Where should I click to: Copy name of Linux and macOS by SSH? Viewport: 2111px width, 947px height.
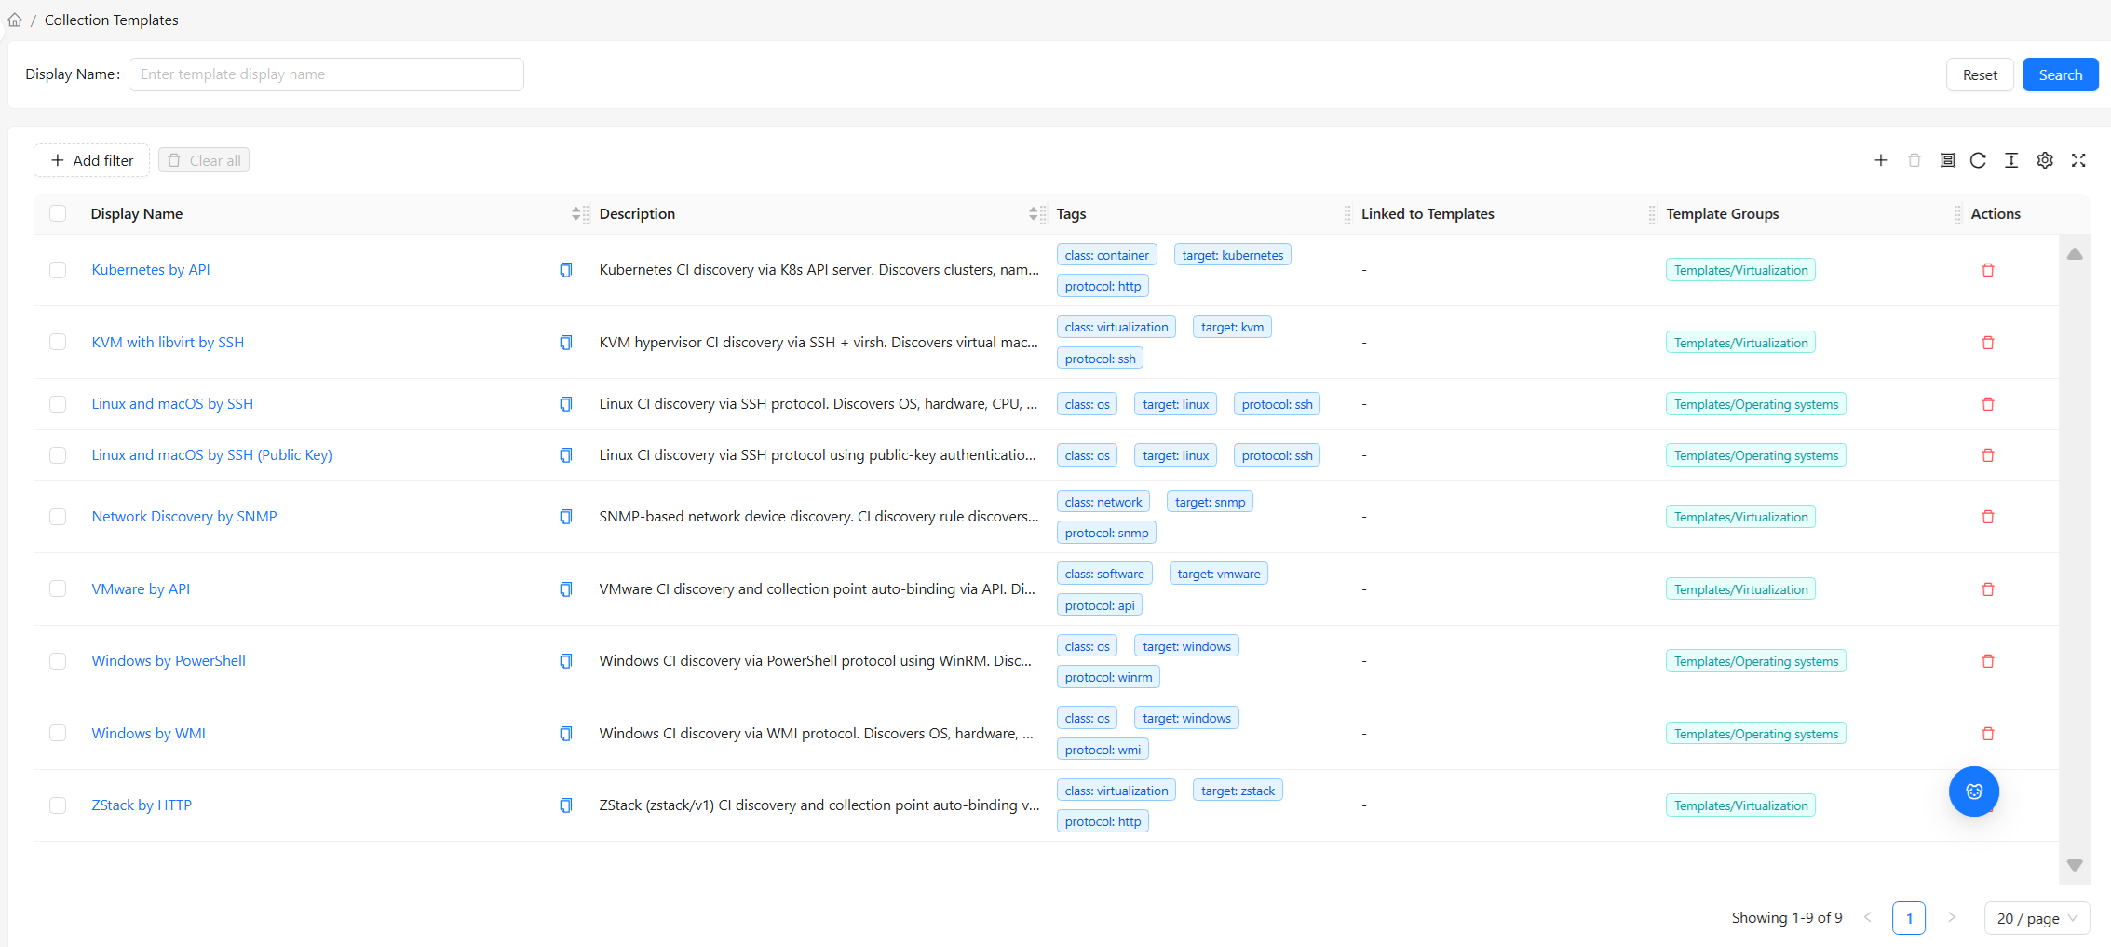click(565, 404)
